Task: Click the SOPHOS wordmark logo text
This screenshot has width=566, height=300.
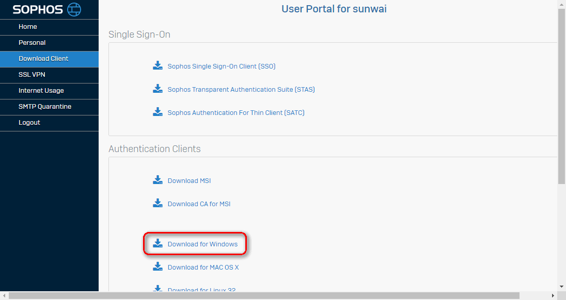Action: click(x=38, y=10)
